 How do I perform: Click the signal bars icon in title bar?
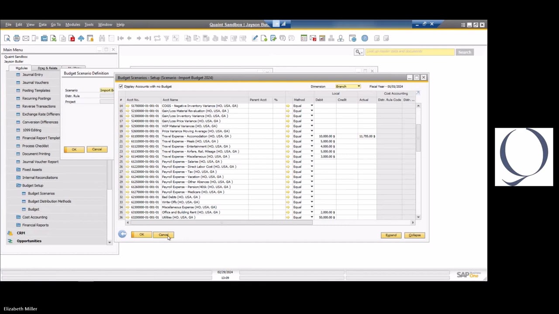click(283, 24)
